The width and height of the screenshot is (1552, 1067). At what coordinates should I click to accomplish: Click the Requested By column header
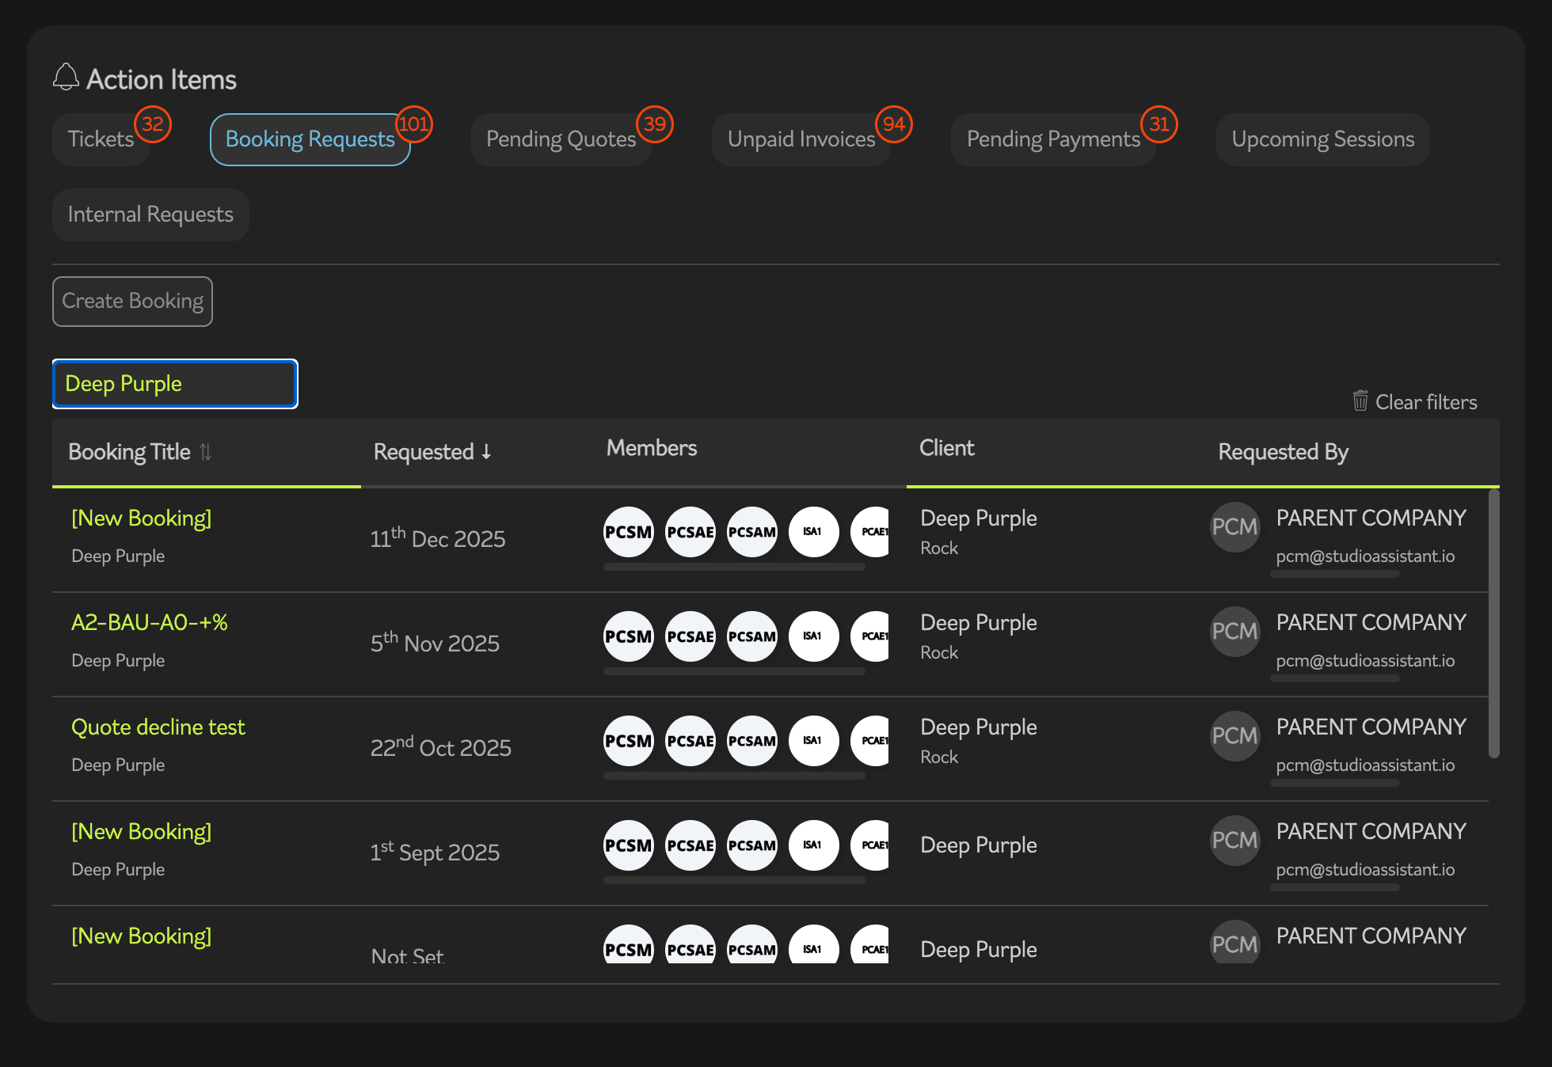pyautogui.click(x=1283, y=452)
